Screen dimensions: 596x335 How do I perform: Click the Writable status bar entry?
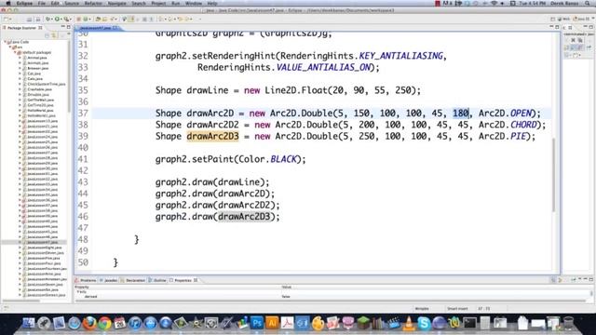(422, 309)
